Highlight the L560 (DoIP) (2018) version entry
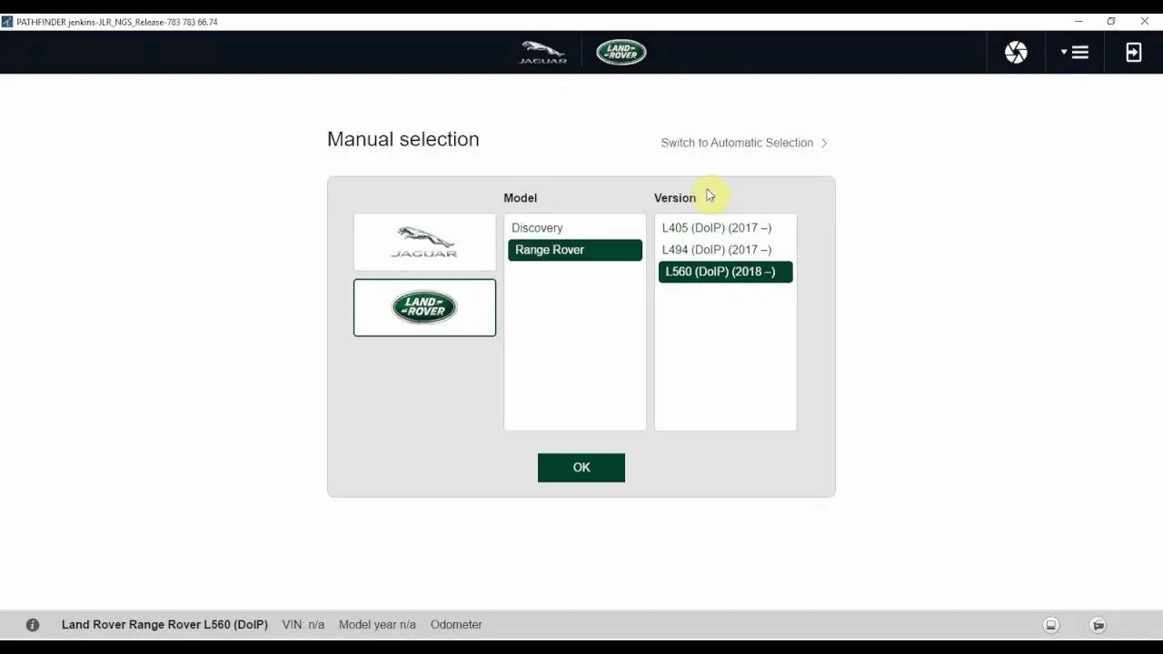Screen dimensions: 1163x654 724,271
